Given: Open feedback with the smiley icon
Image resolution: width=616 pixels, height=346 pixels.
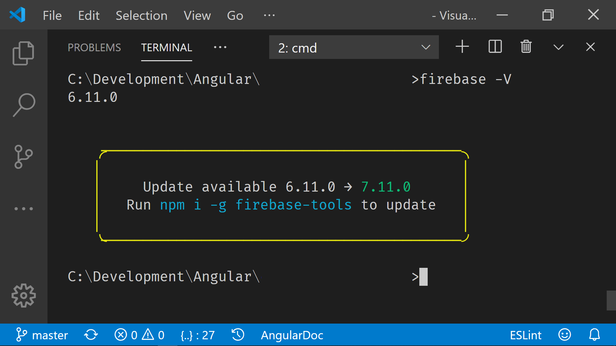Looking at the screenshot, I should coord(565,335).
